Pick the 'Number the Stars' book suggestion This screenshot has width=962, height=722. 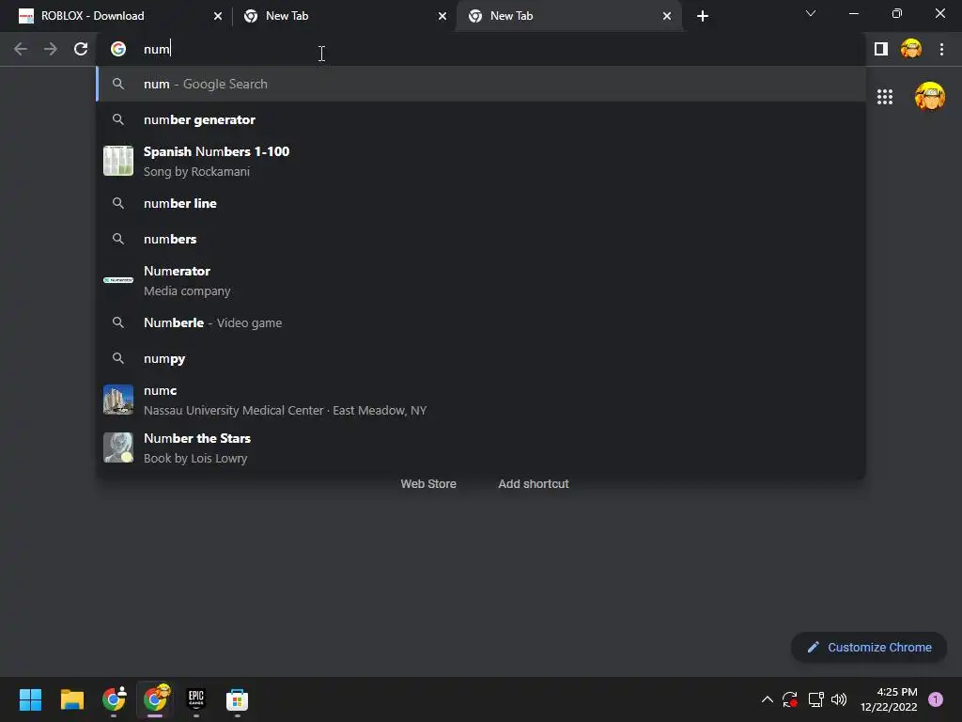pyautogui.click(x=481, y=448)
